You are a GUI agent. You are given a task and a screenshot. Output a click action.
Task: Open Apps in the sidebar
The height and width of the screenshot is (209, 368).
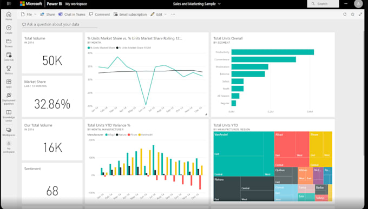tap(9, 84)
